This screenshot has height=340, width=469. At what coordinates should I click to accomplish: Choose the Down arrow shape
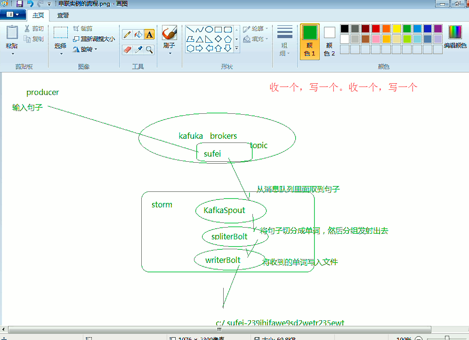point(228,48)
